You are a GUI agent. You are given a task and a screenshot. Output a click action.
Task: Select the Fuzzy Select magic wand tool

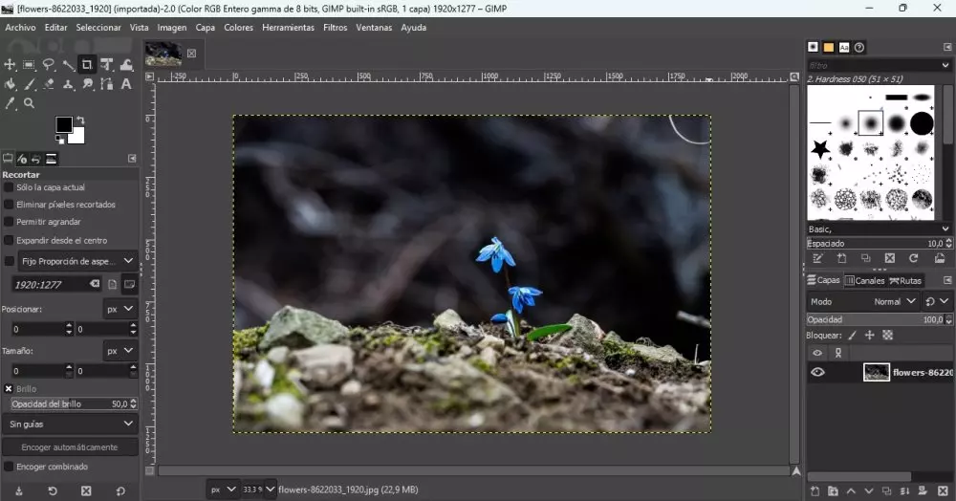click(x=68, y=65)
